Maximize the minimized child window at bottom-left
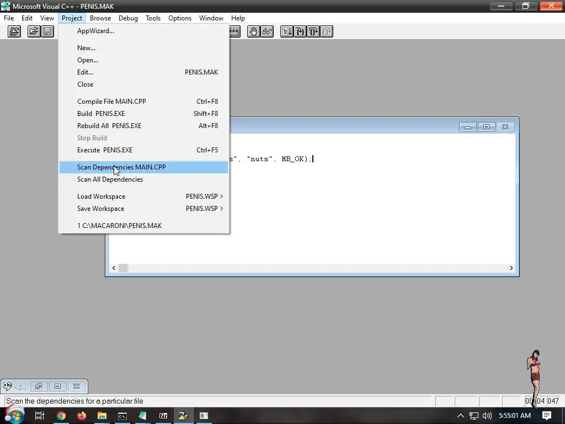The width and height of the screenshot is (565, 424). pos(57,386)
